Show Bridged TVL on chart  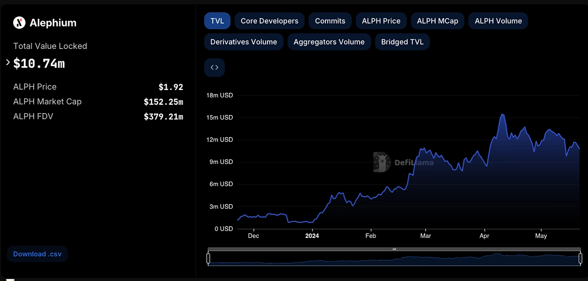pos(402,42)
